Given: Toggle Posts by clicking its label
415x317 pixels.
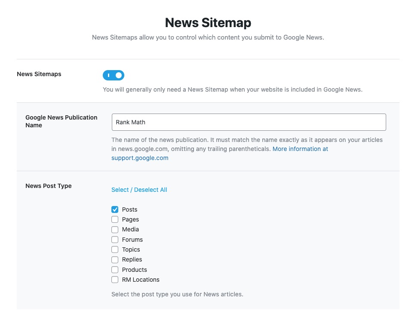Looking at the screenshot, I should pyautogui.click(x=130, y=209).
